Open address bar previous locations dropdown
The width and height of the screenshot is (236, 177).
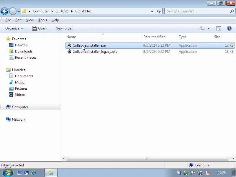[x=152, y=11]
